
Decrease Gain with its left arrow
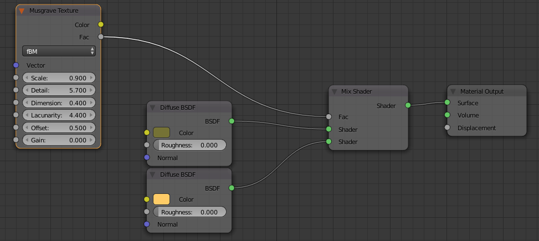[x=27, y=140]
